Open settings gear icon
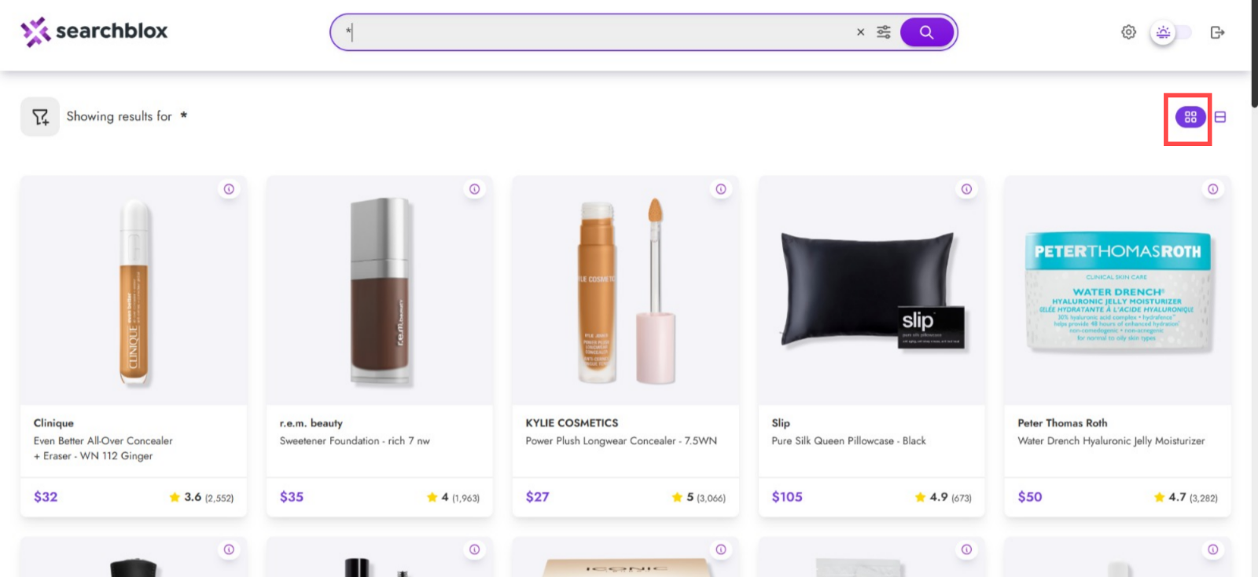This screenshot has width=1258, height=577. tap(1128, 32)
